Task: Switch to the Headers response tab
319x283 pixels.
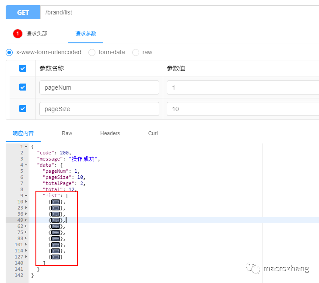Action: tap(110, 133)
